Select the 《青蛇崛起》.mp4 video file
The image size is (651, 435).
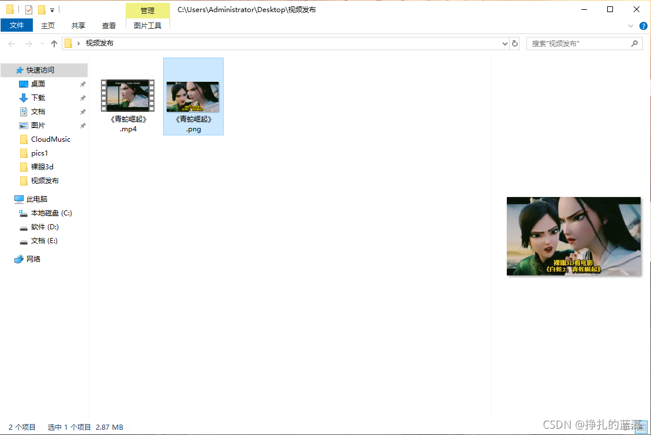click(x=128, y=106)
